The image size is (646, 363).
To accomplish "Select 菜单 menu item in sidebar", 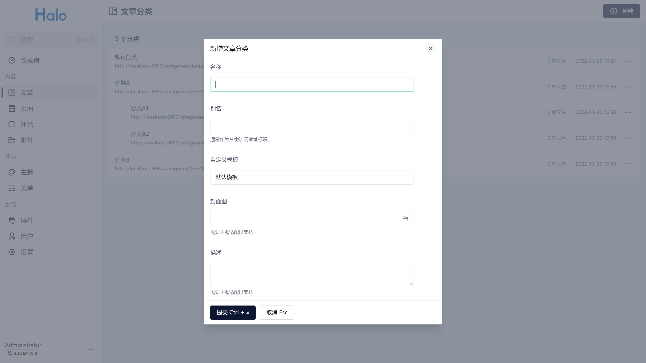I will (x=51, y=188).
